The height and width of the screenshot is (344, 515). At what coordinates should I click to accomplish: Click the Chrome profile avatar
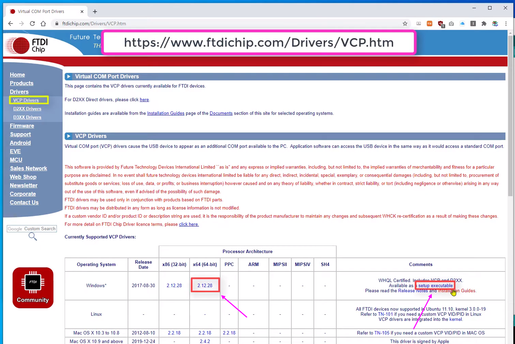point(495,24)
